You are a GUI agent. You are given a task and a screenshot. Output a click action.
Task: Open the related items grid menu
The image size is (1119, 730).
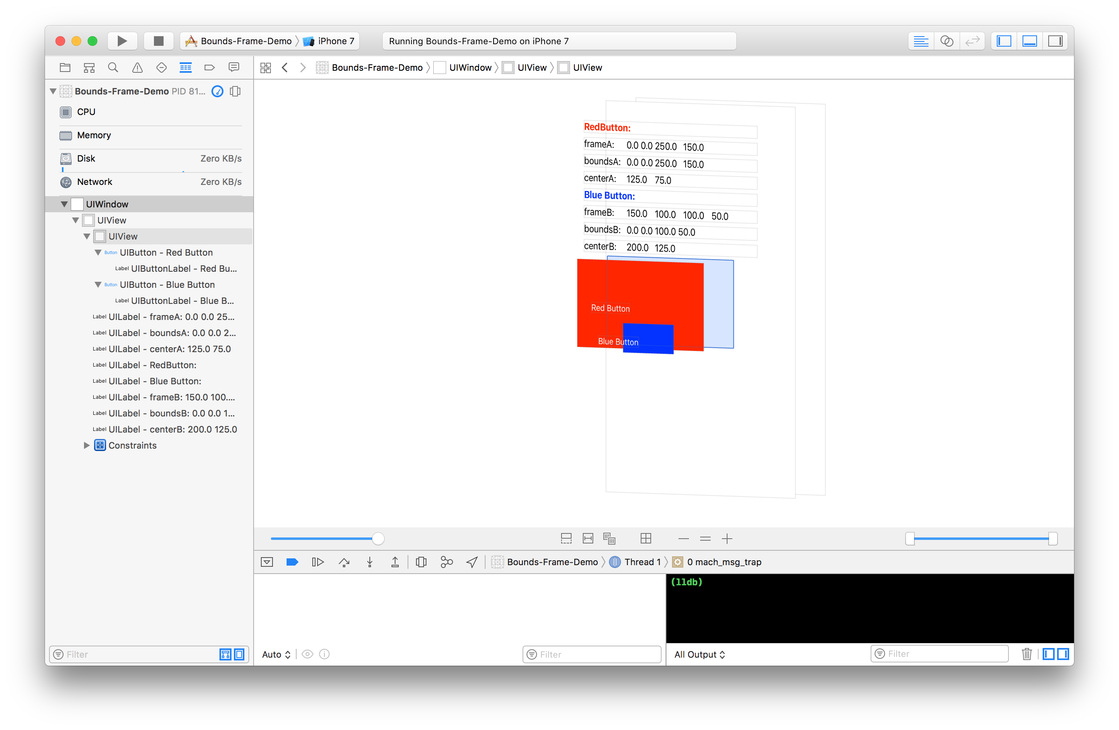[266, 68]
